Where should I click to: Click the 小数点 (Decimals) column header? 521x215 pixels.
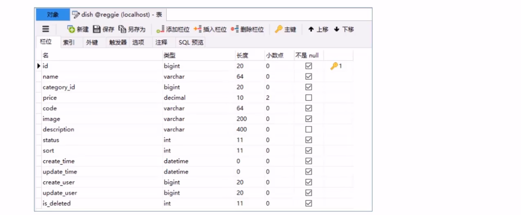coord(279,55)
